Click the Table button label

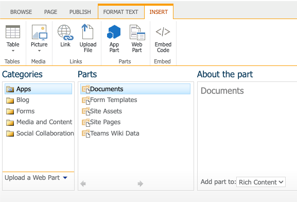pyautogui.click(x=13, y=44)
